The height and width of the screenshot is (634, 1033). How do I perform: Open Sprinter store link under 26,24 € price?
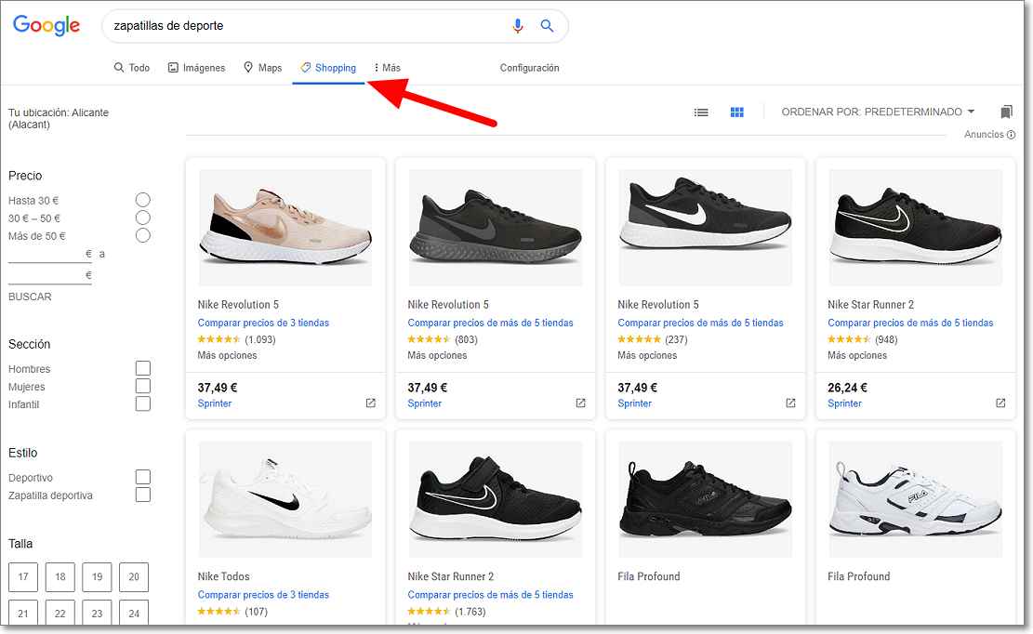(x=844, y=403)
